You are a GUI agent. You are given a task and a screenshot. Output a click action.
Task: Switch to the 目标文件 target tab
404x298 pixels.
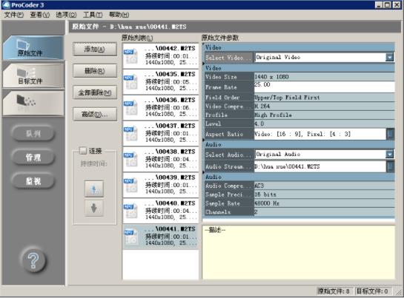click(x=33, y=76)
